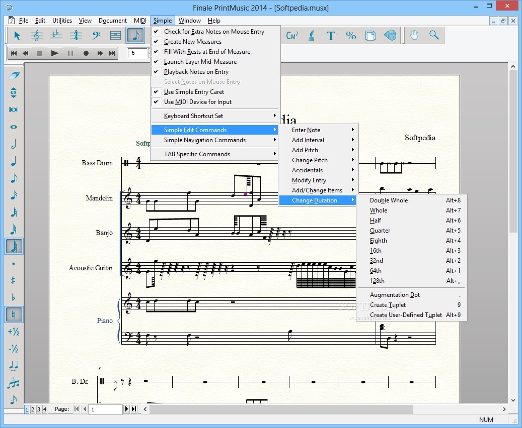This screenshot has width=522, height=428.
Task: Click the first page arrow button
Action: (x=77, y=409)
